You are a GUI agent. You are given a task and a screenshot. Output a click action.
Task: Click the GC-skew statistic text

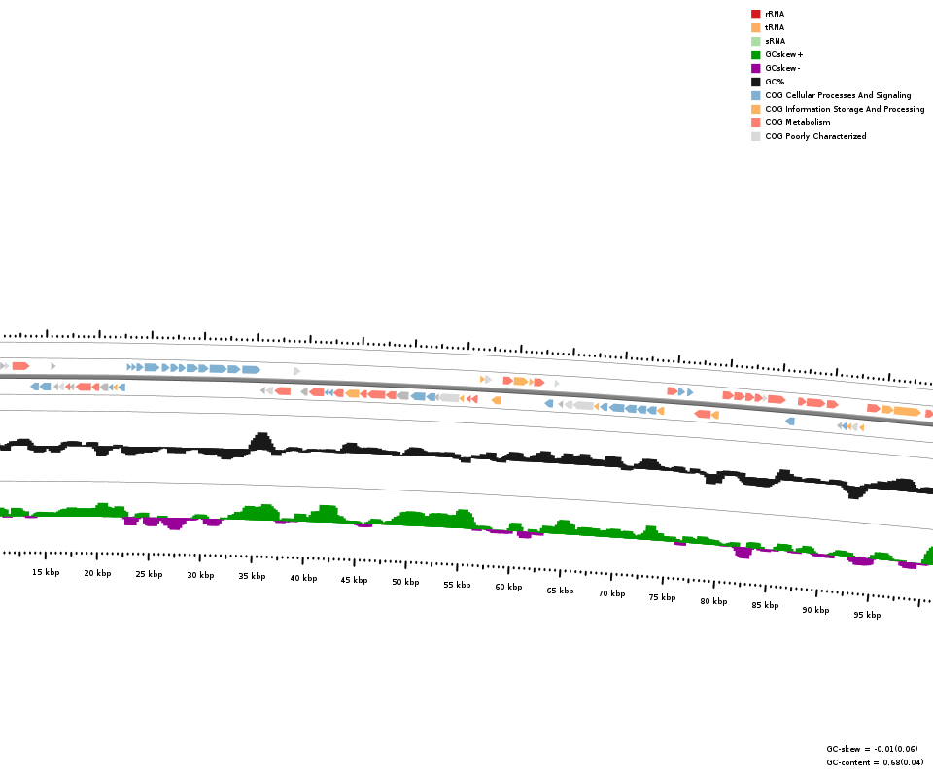(872, 749)
